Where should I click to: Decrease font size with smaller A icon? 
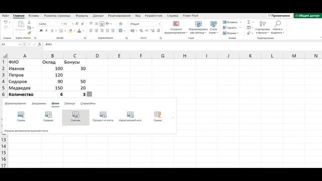coord(83,24)
